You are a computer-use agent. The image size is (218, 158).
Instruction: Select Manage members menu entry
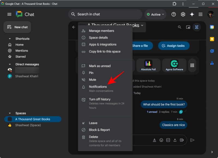pos(101,31)
